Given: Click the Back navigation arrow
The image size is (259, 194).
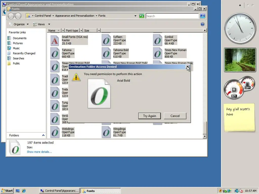Looking at the screenshot, I should pos(11,16).
